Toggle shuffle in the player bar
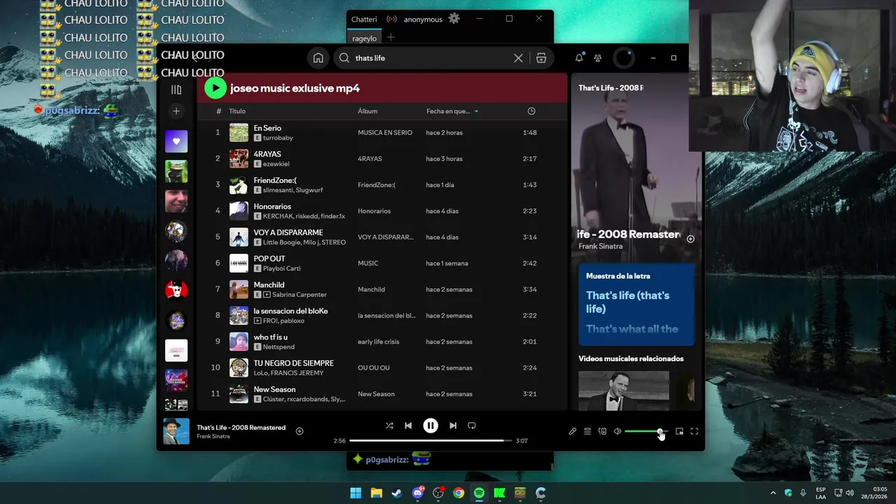896x504 pixels. 389,426
